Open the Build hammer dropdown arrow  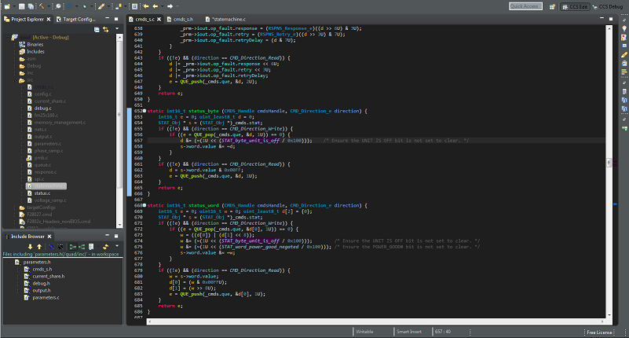click(48, 6)
